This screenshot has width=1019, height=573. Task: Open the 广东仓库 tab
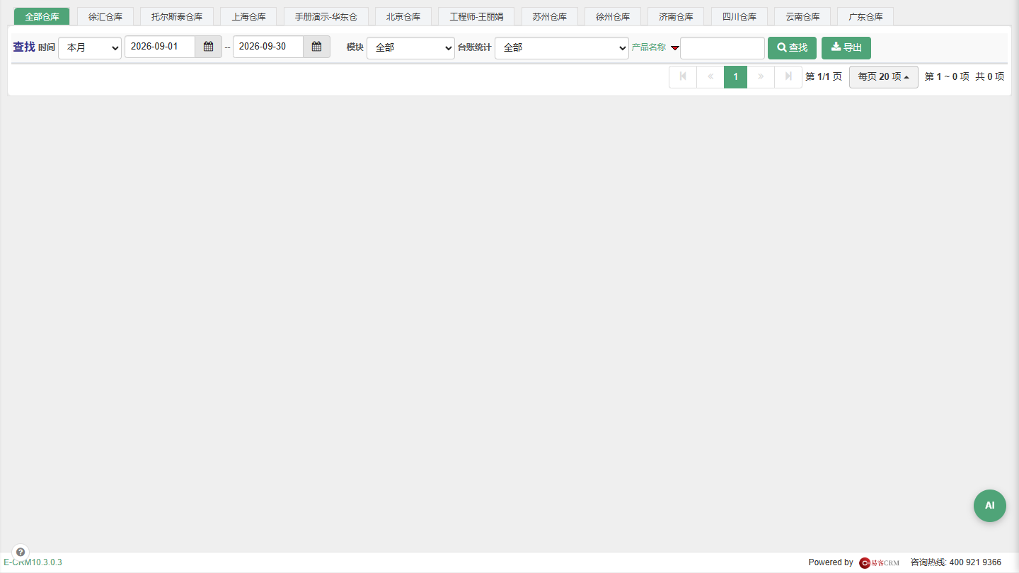click(x=865, y=16)
